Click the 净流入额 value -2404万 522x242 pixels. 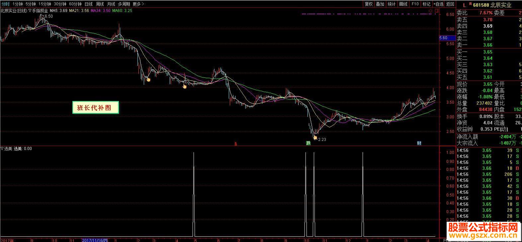click(508, 137)
